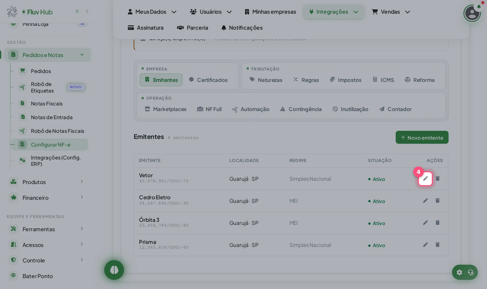Open support headset in bottom-right widget
Viewport: 487px width, 289px height.
(x=471, y=273)
